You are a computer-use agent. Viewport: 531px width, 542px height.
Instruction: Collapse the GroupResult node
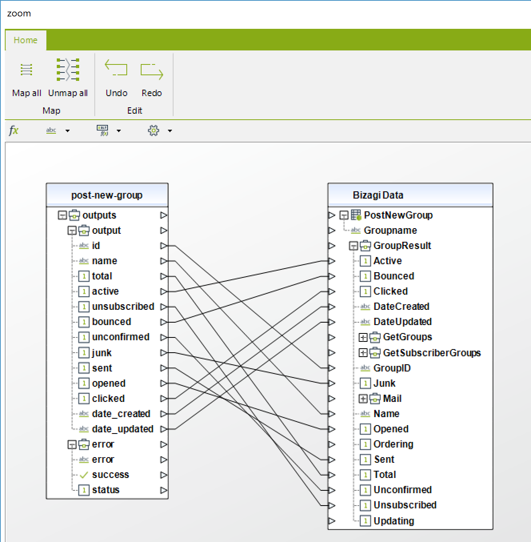click(353, 246)
